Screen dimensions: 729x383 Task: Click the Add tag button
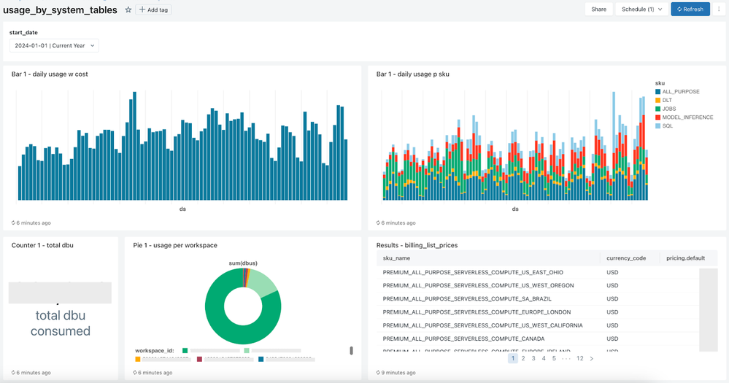pyautogui.click(x=154, y=9)
